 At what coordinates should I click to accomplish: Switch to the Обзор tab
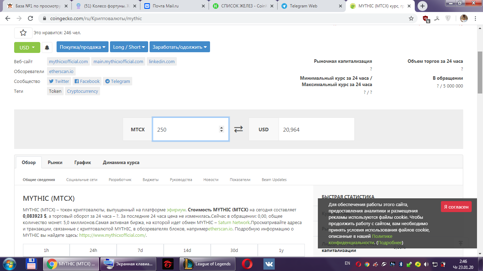click(x=29, y=162)
